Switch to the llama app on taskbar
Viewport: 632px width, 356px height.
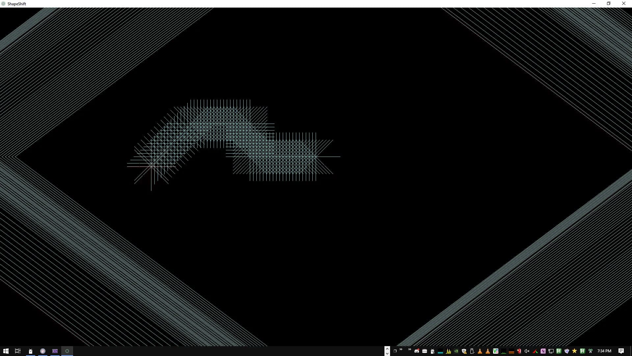(30, 351)
